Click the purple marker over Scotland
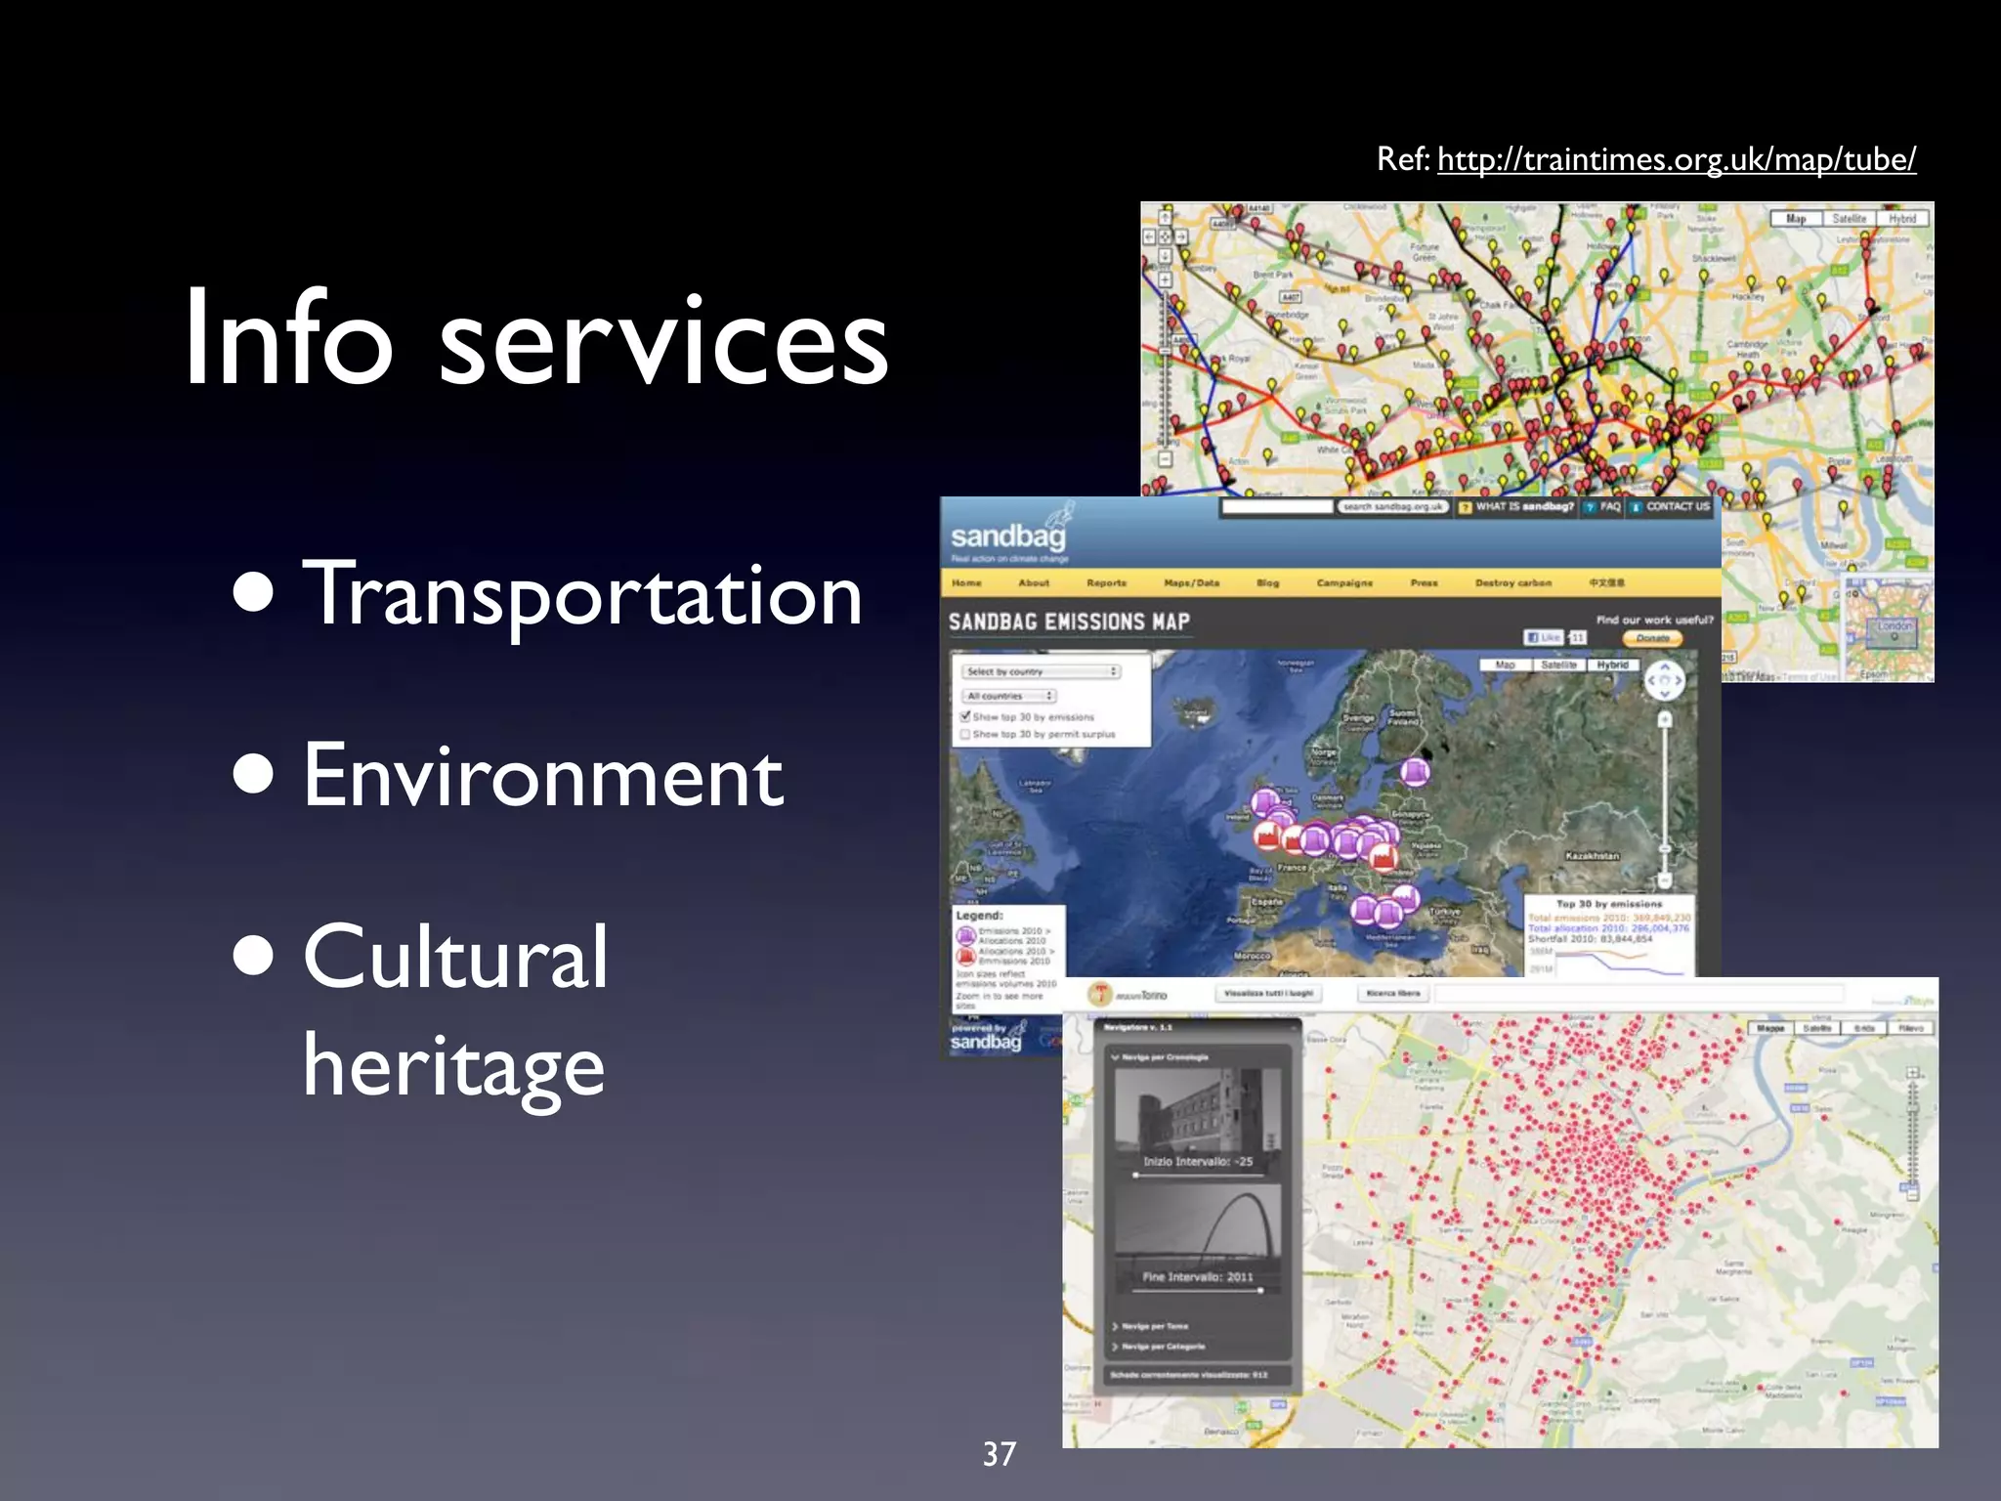The height and width of the screenshot is (1501, 2001). click(x=1265, y=803)
